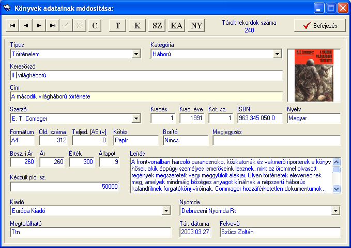
Task: Open the Kategória dropdown arrow
Action: (x=277, y=54)
